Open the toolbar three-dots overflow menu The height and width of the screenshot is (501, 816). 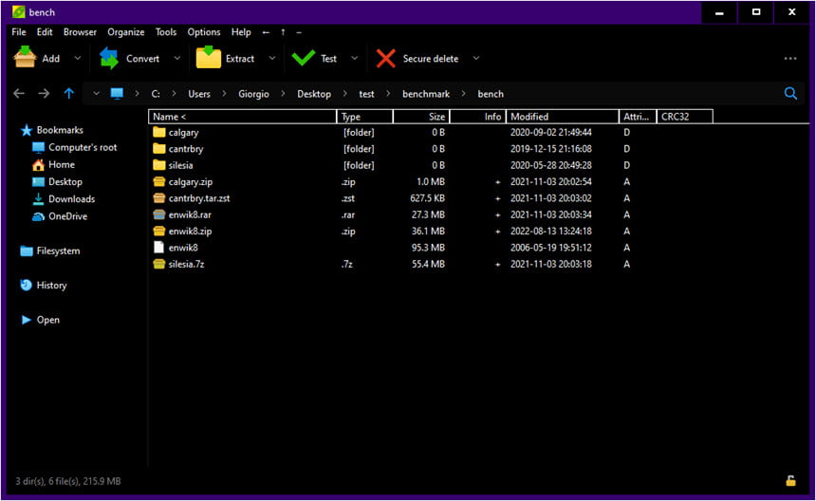pos(790,58)
